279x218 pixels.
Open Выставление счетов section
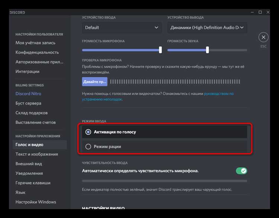click(x=36, y=123)
